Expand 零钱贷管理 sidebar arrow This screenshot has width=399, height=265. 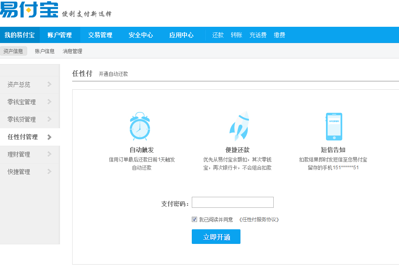(49, 119)
